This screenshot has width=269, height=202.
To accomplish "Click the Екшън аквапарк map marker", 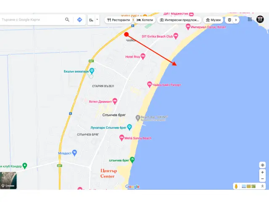I will pos(92,71).
